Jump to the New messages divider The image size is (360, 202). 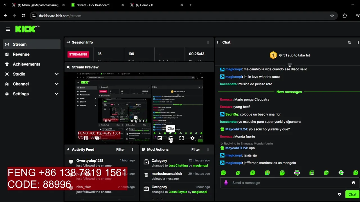[x=289, y=92]
